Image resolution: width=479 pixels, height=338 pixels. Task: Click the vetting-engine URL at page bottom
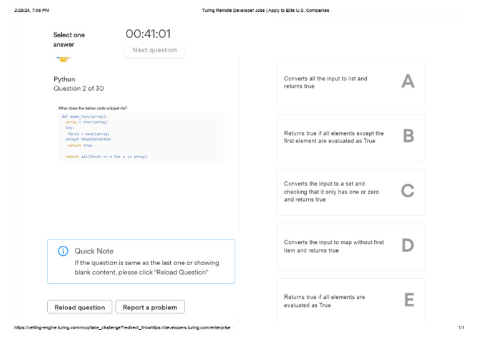[x=122, y=328]
